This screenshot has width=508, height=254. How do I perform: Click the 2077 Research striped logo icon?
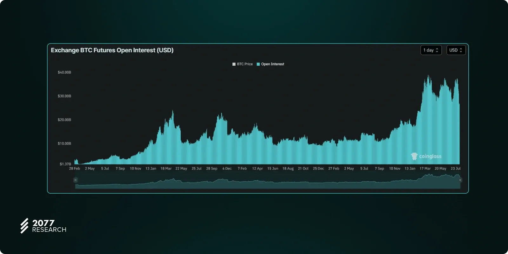coord(24,226)
